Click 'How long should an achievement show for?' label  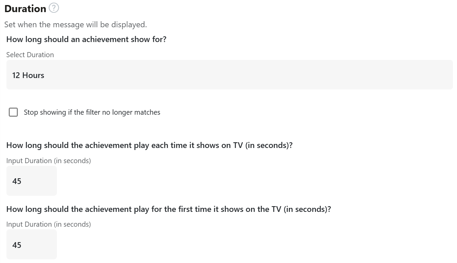86,39
